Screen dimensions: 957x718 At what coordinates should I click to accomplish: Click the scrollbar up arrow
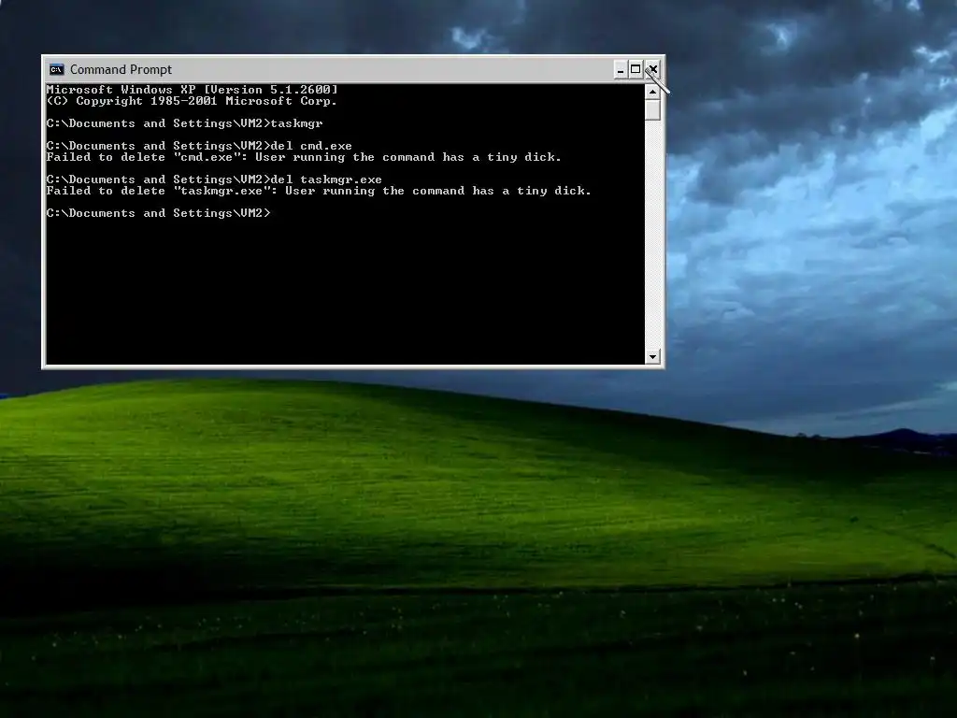click(x=652, y=93)
